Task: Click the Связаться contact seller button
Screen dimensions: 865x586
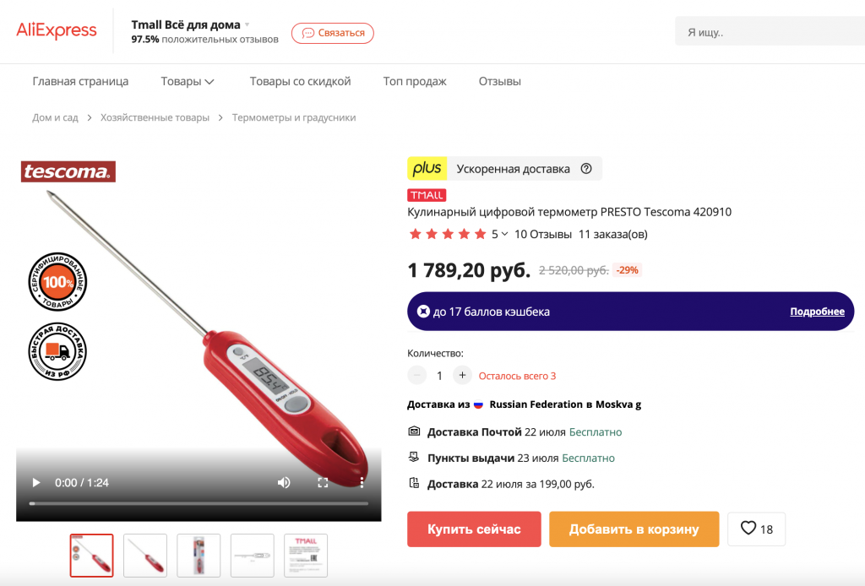Action: coord(333,33)
